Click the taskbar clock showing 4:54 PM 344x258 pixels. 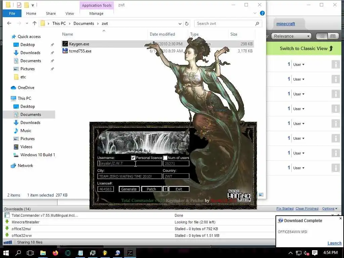(x=331, y=253)
